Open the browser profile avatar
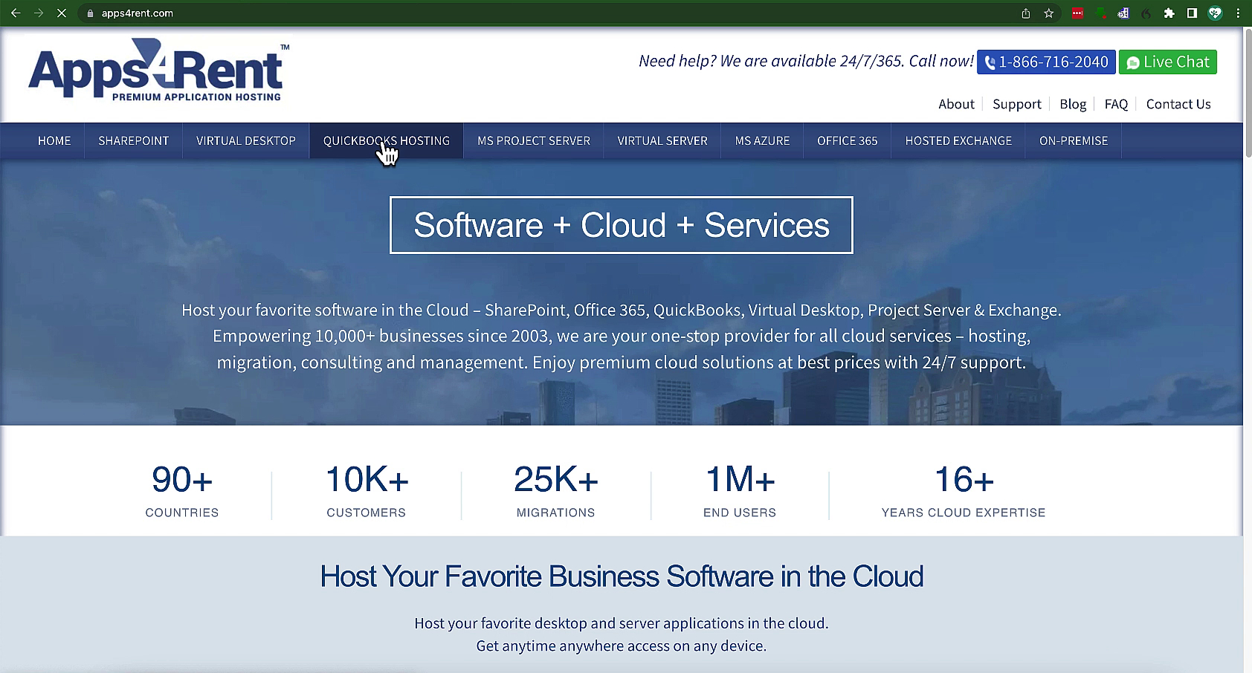Image resolution: width=1252 pixels, height=673 pixels. [1215, 13]
